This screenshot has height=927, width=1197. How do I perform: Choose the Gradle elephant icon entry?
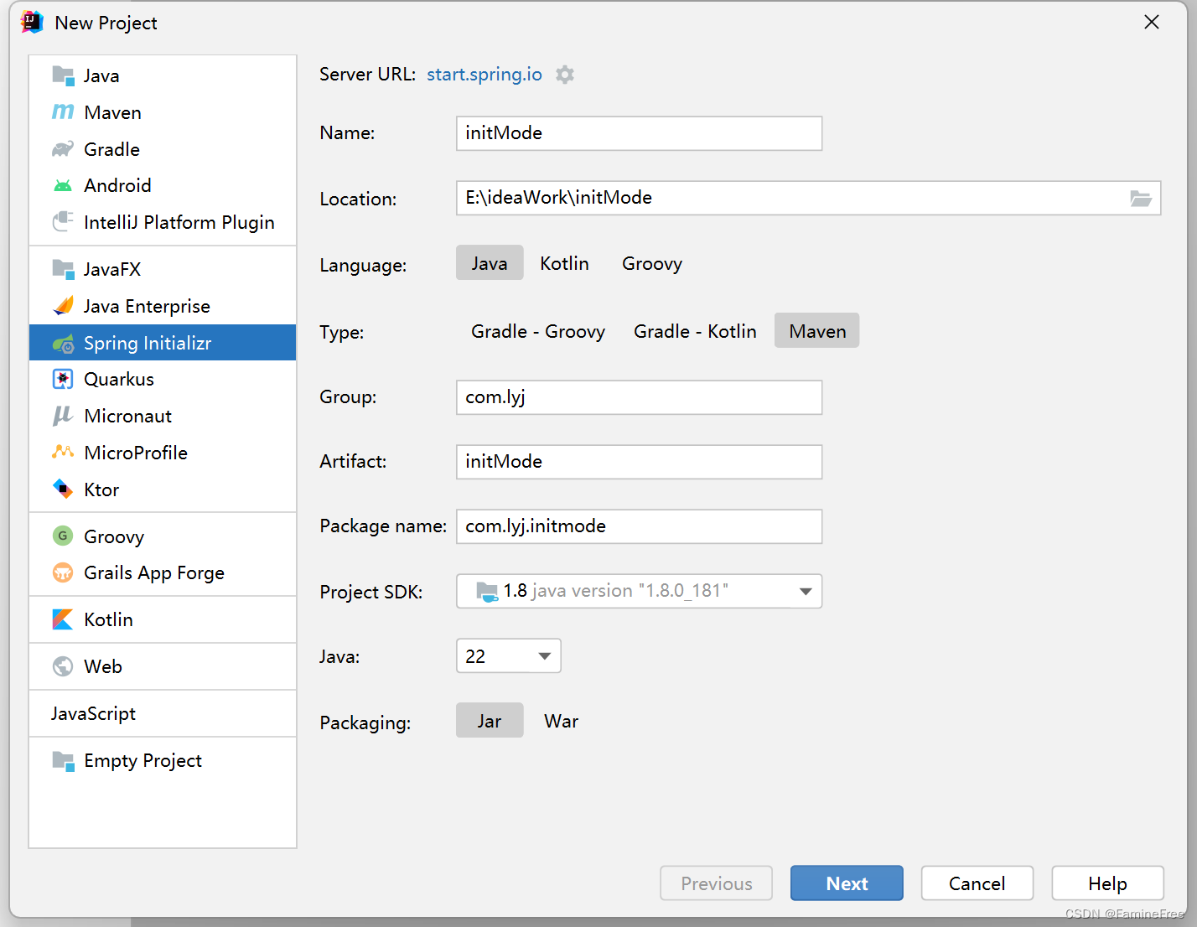(63, 149)
